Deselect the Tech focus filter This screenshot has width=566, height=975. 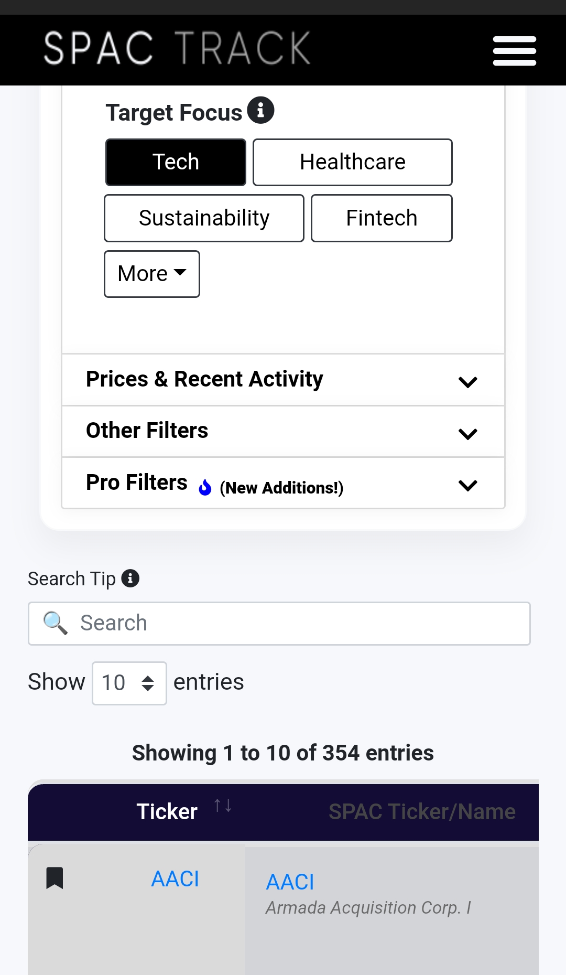pyautogui.click(x=176, y=162)
